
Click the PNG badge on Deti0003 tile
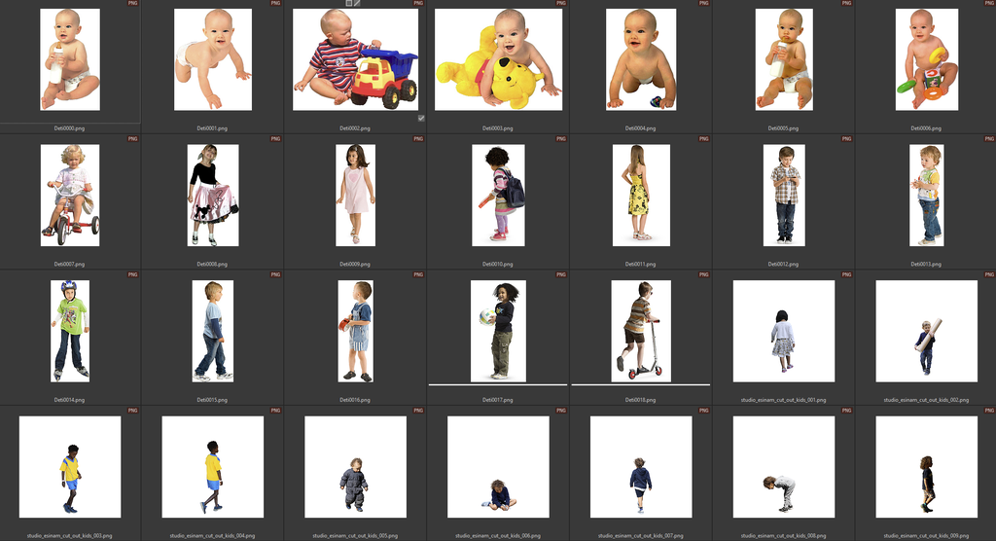[561, 4]
